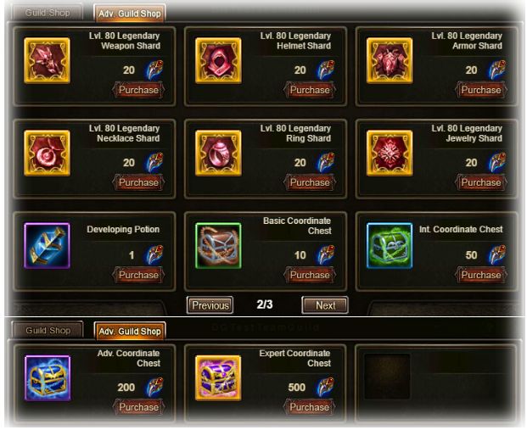Click the Legendary Armor Shard icon
Screen dimensions: 527x430
point(390,60)
